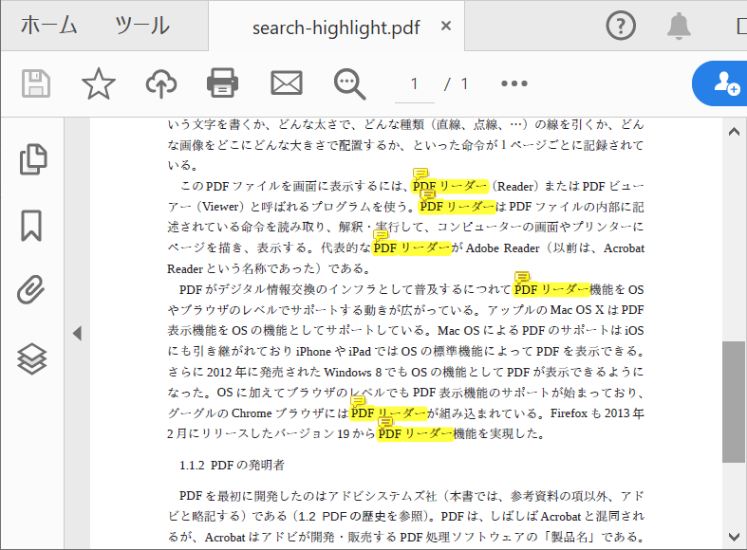Screen dimensions: 747x550
Task: Click the highlight before '機能を実現した'
Action: coord(415,433)
